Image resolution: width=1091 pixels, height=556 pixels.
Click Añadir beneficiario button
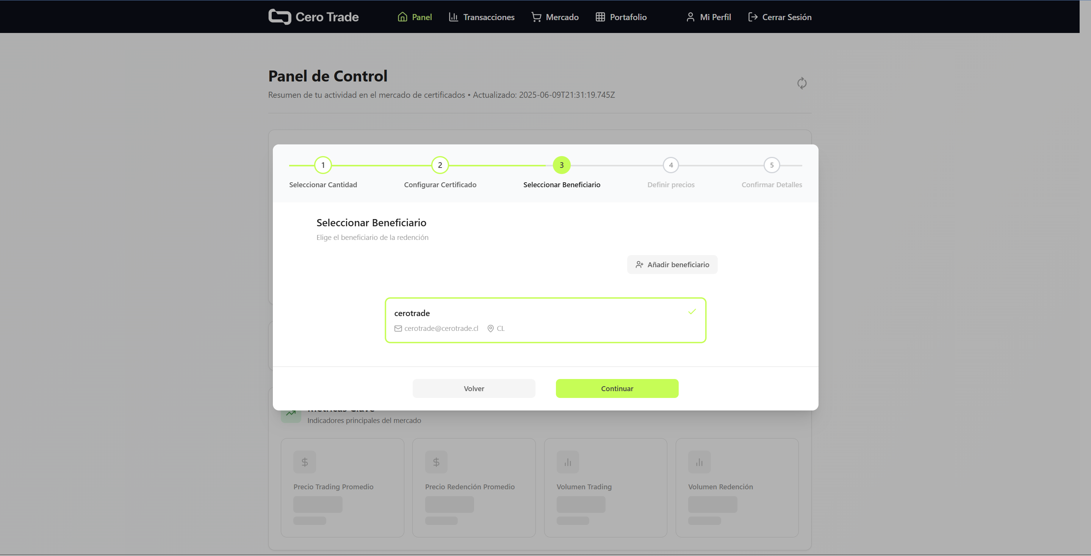[x=672, y=265]
